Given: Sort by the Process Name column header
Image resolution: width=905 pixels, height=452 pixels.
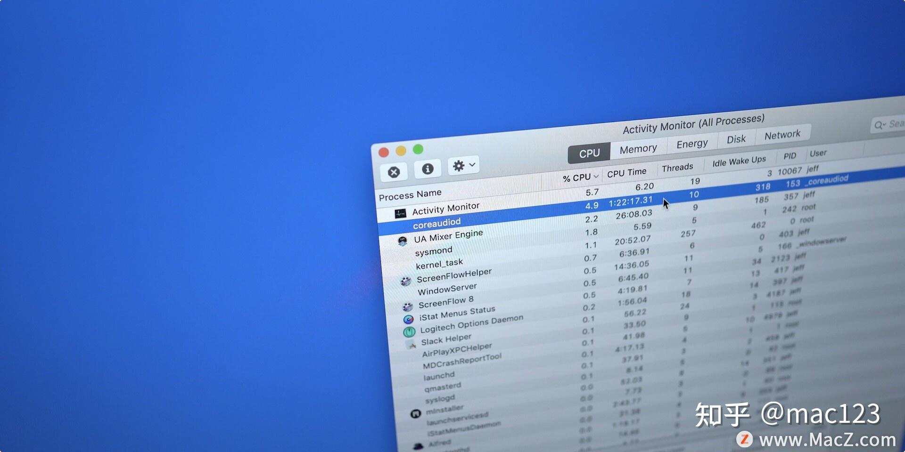Looking at the screenshot, I should tap(410, 194).
